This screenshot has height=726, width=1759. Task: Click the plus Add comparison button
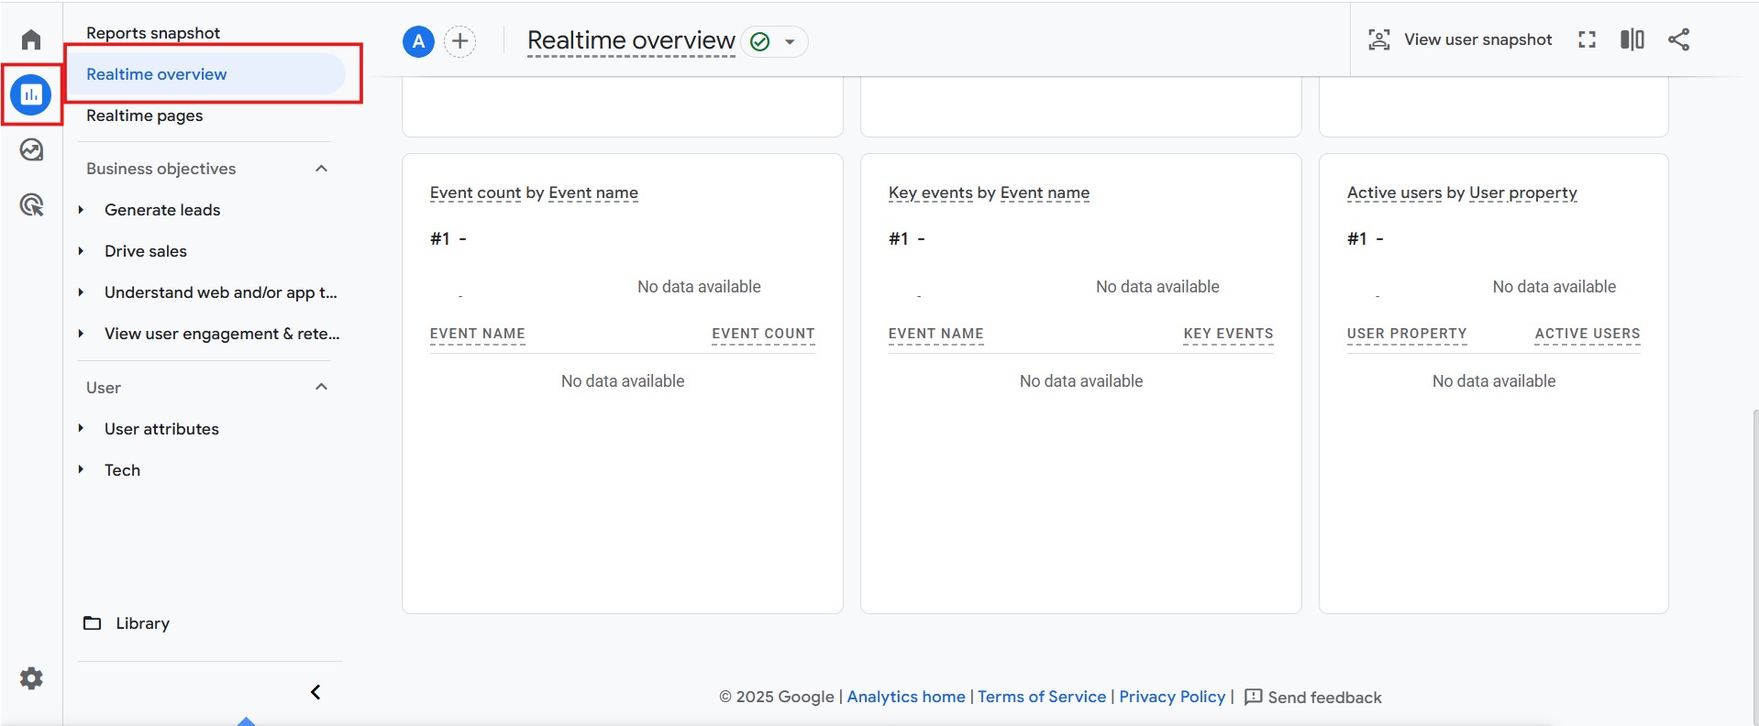pyautogui.click(x=459, y=41)
